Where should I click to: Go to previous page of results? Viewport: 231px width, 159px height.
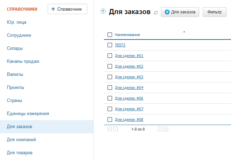[115, 129]
